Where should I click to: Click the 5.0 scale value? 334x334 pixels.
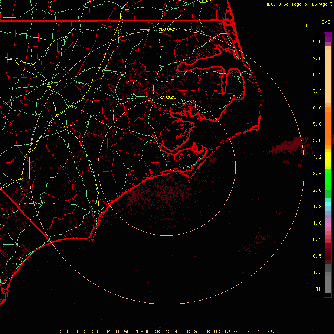coord(317,141)
